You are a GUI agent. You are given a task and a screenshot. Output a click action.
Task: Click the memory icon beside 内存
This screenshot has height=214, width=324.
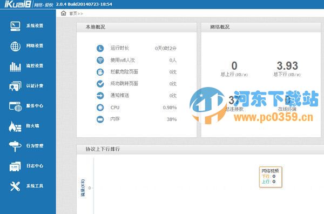[x=100, y=119]
